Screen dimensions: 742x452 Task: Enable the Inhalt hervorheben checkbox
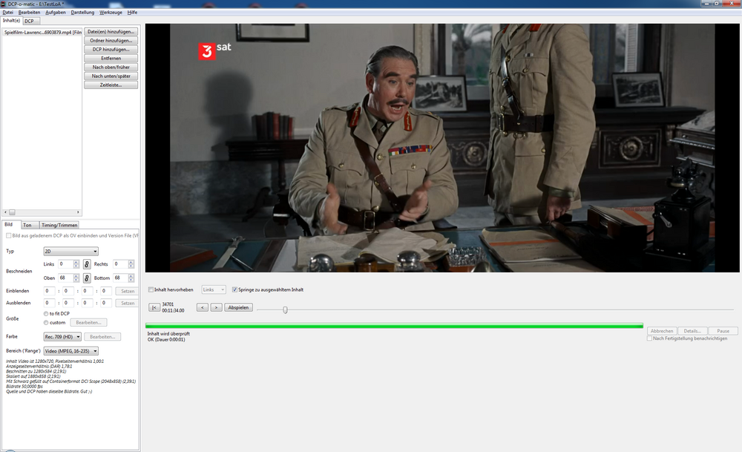tap(151, 289)
